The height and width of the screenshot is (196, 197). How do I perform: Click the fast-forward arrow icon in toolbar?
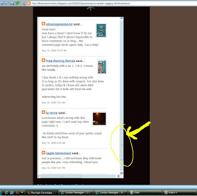click(12, 3)
